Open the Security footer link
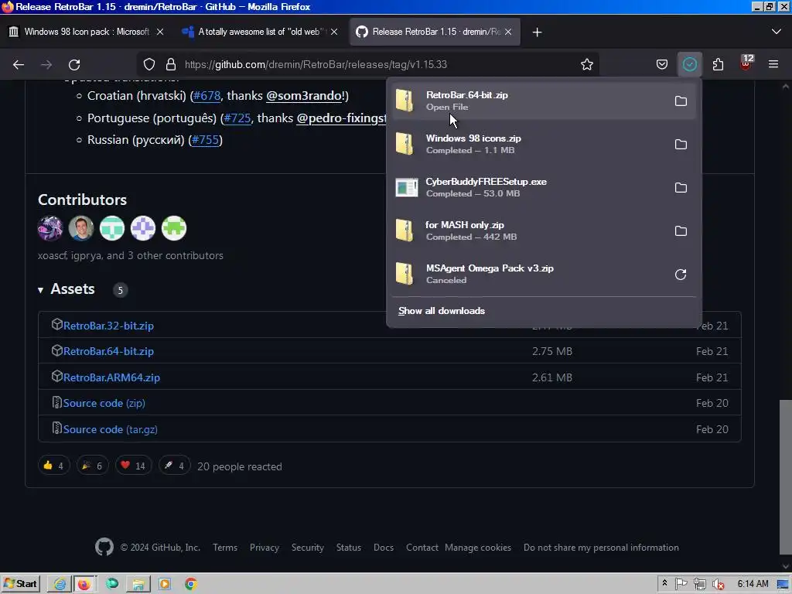 pos(308,548)
